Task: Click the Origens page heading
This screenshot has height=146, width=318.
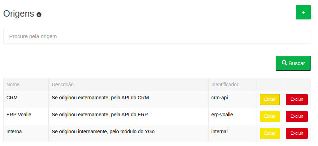Action: click(x=19, y=14)
